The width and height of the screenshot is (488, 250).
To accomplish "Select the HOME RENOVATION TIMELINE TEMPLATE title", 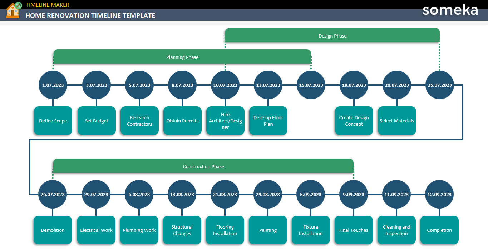I will point(90,15).
